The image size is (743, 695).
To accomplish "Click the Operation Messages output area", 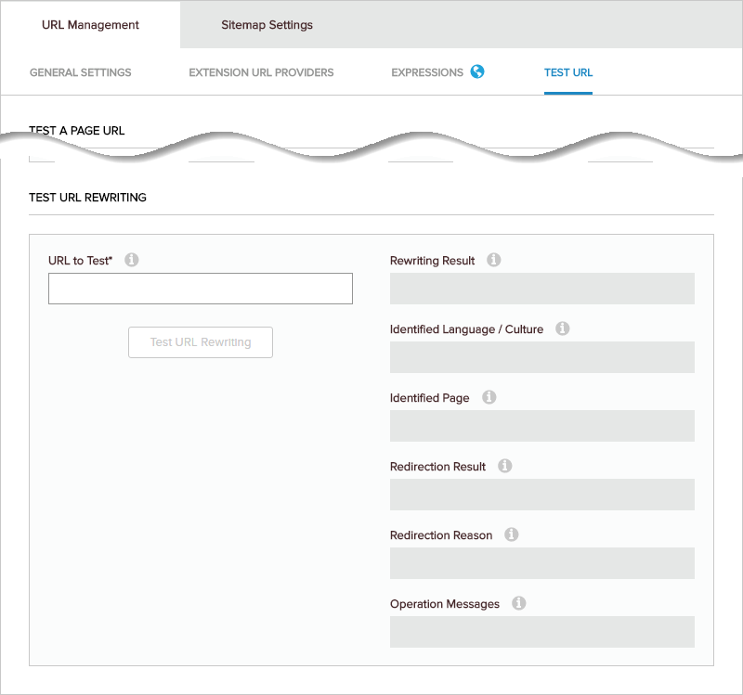I will point(542,631).
